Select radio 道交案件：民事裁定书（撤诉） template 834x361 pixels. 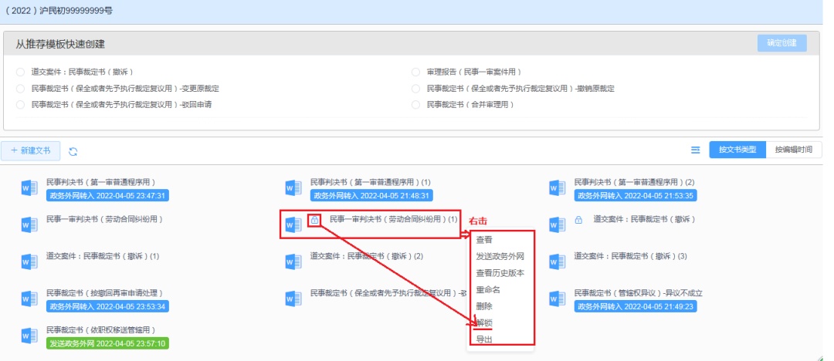20,72
